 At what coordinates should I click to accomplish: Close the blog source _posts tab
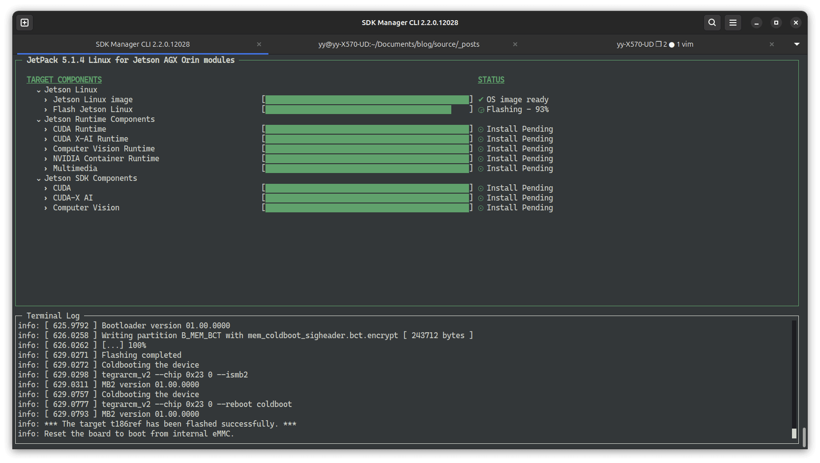(x=515, y=44)
